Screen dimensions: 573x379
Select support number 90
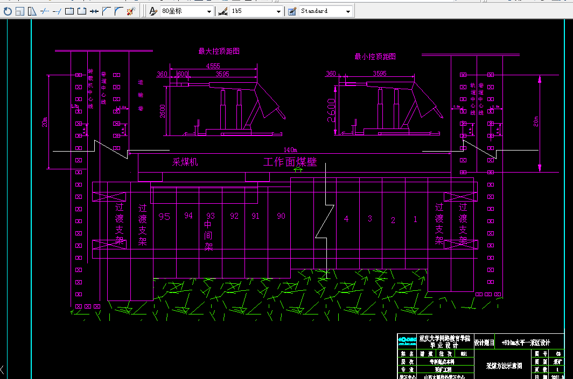coord(281,216)
